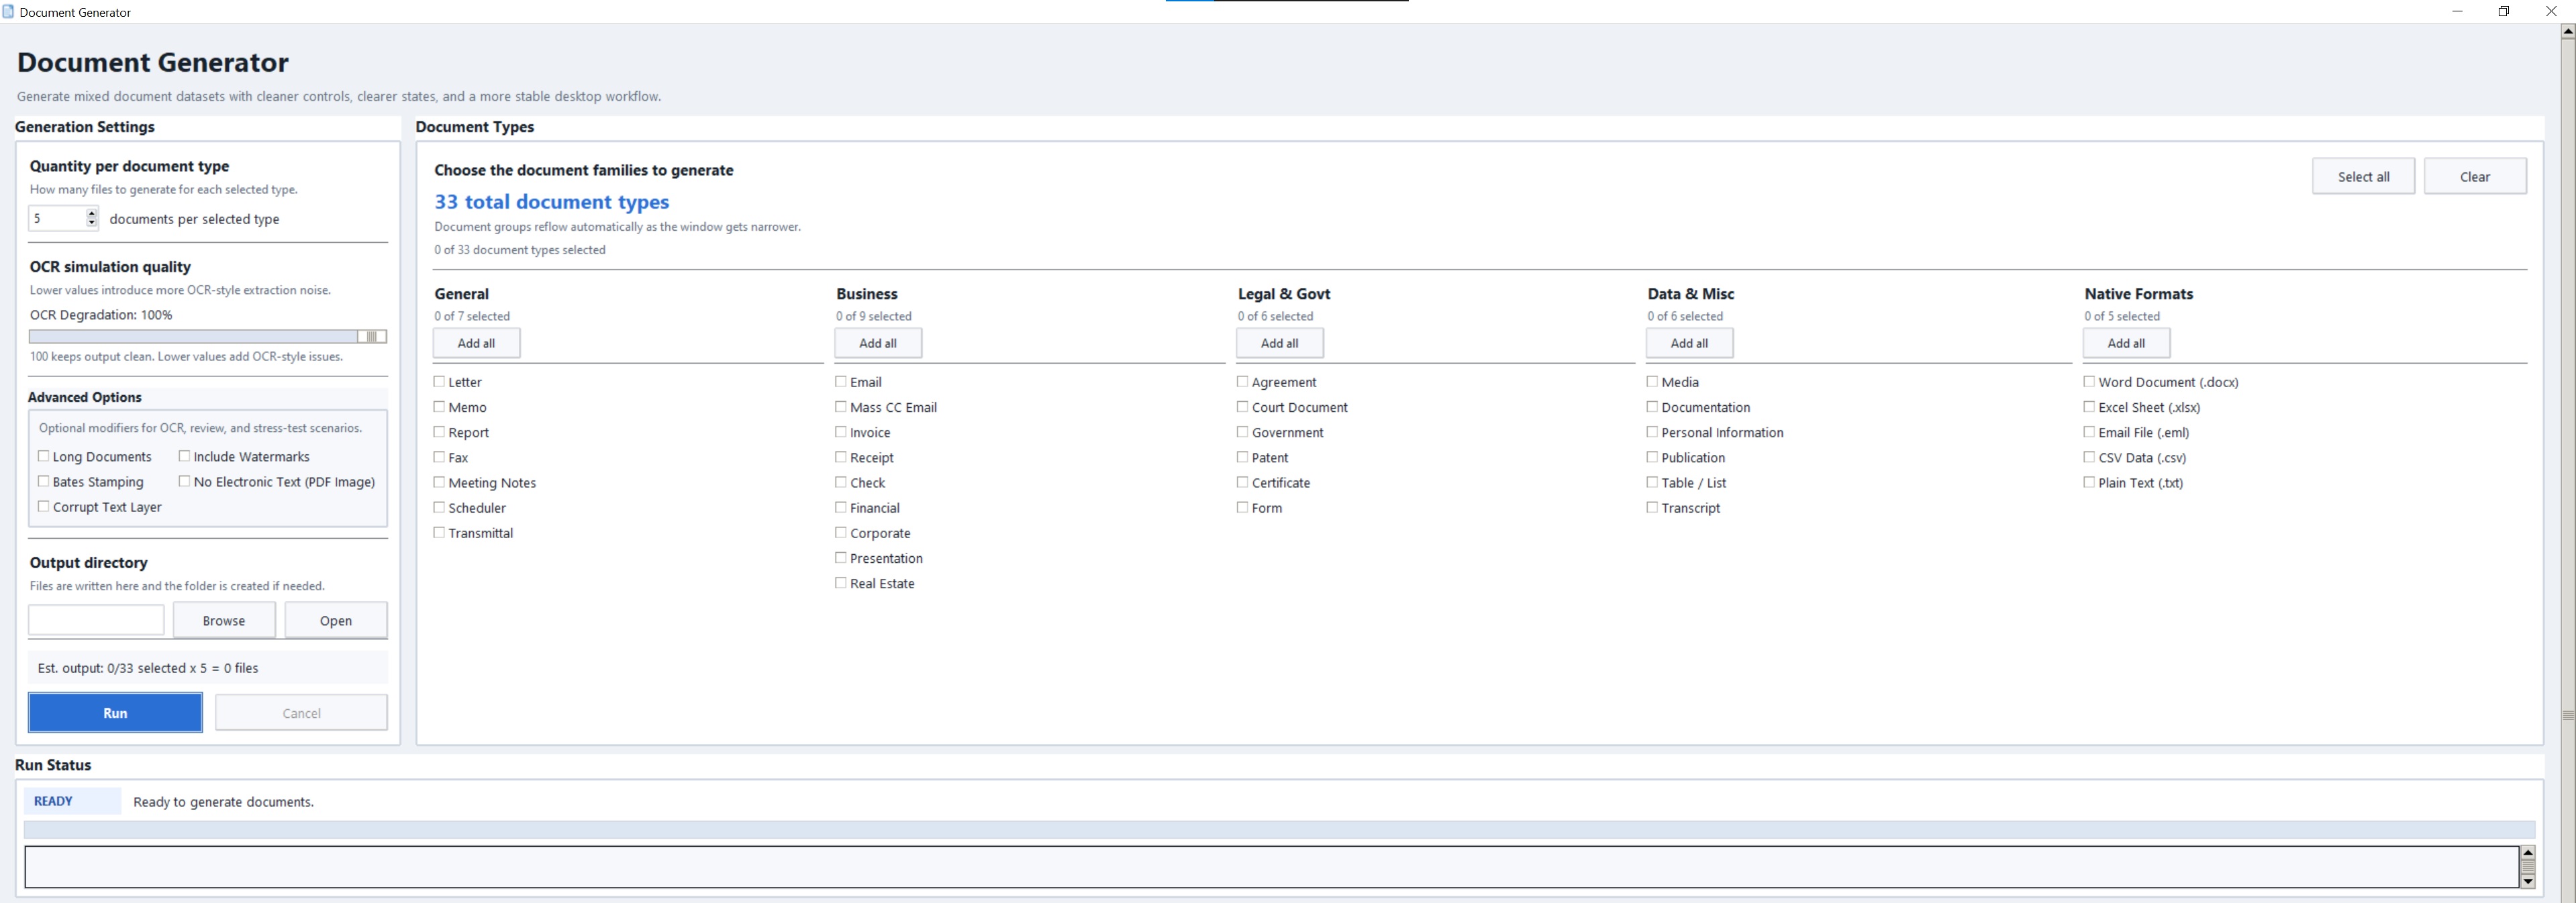
Task: Click inside the output directory field
Action: tap(96, 620)
